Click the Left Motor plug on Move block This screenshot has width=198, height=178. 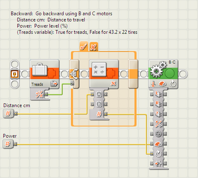pyautogui.click(x=152, y=94)
